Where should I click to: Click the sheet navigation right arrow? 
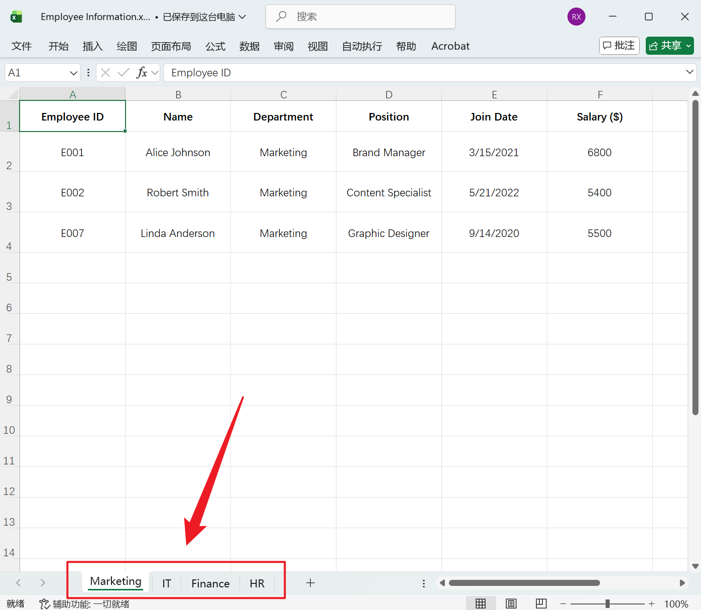point(43,583)
